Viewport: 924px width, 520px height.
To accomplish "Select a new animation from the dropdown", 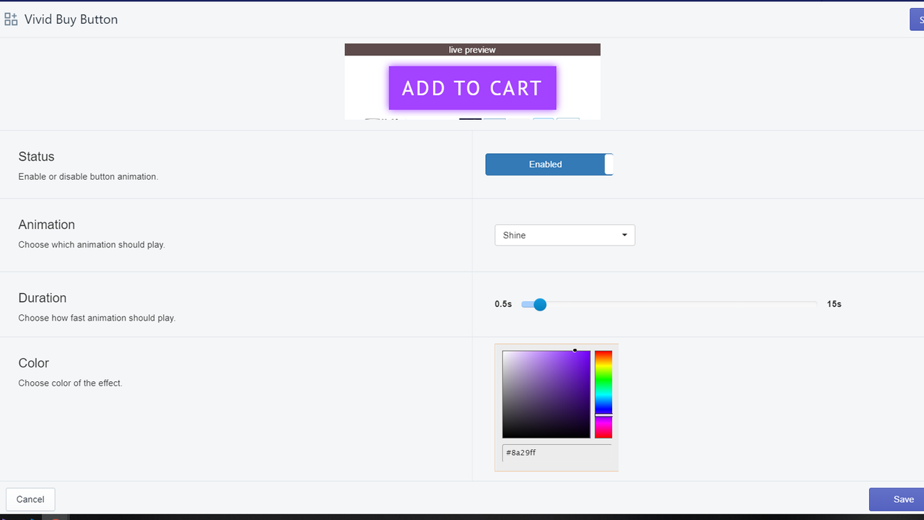I will click(565, 235).
